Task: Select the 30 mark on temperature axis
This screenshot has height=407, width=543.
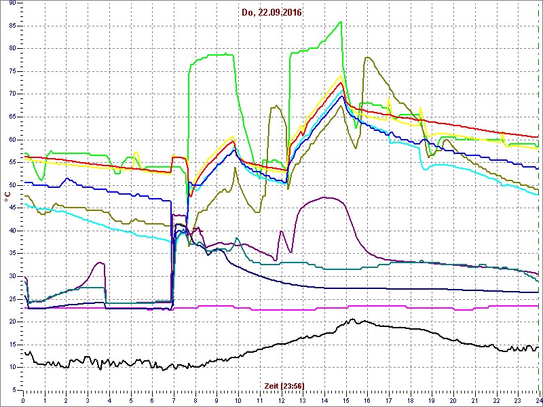Action: [12, 276]
